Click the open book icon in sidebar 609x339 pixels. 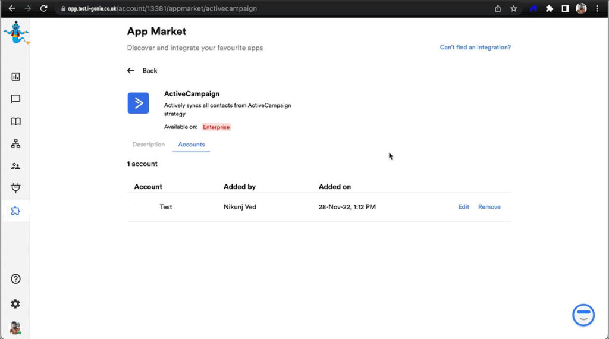(x=15, y=121)
